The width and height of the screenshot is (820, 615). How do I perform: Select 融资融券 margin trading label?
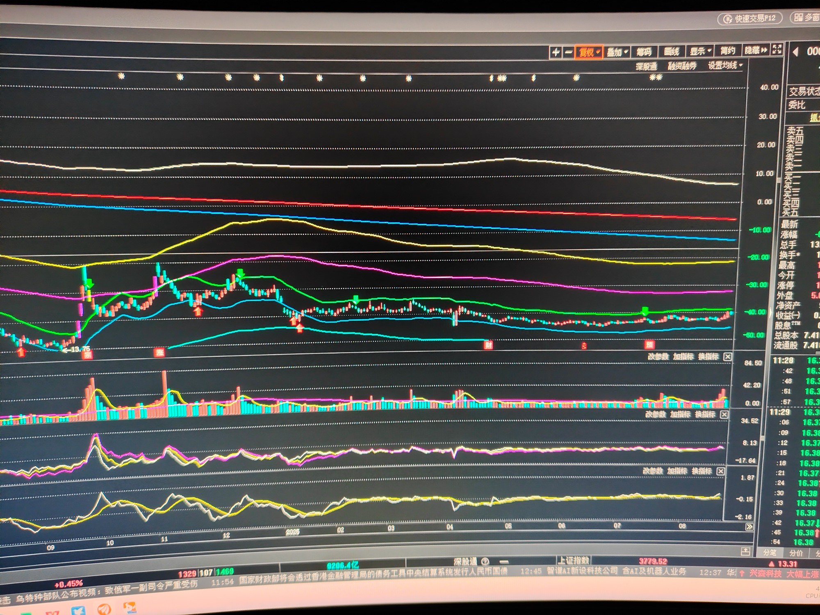pos(682,66)
